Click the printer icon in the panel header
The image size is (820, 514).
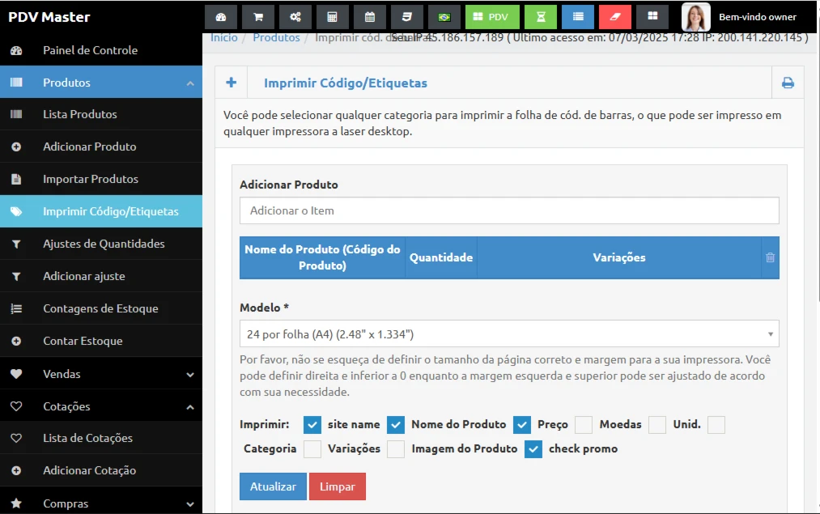click(787, 83)
